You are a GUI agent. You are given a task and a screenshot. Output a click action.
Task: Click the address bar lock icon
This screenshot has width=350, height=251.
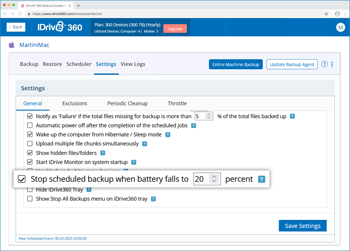(29, 14)
